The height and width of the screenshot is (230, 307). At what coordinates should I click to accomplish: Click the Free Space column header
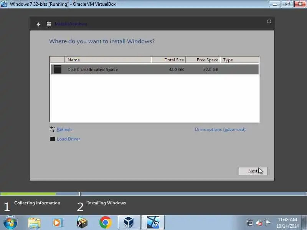click(203, 60)
